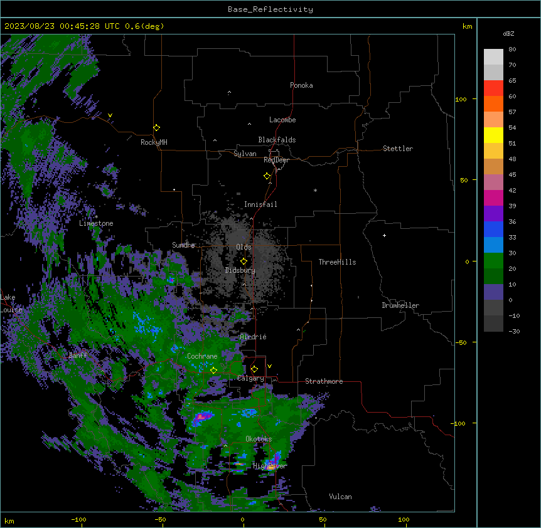Select the yellow diamond marker below Cochrane
Screen dimensions: 541x528
pyautogui.click(x=214, y=371)
